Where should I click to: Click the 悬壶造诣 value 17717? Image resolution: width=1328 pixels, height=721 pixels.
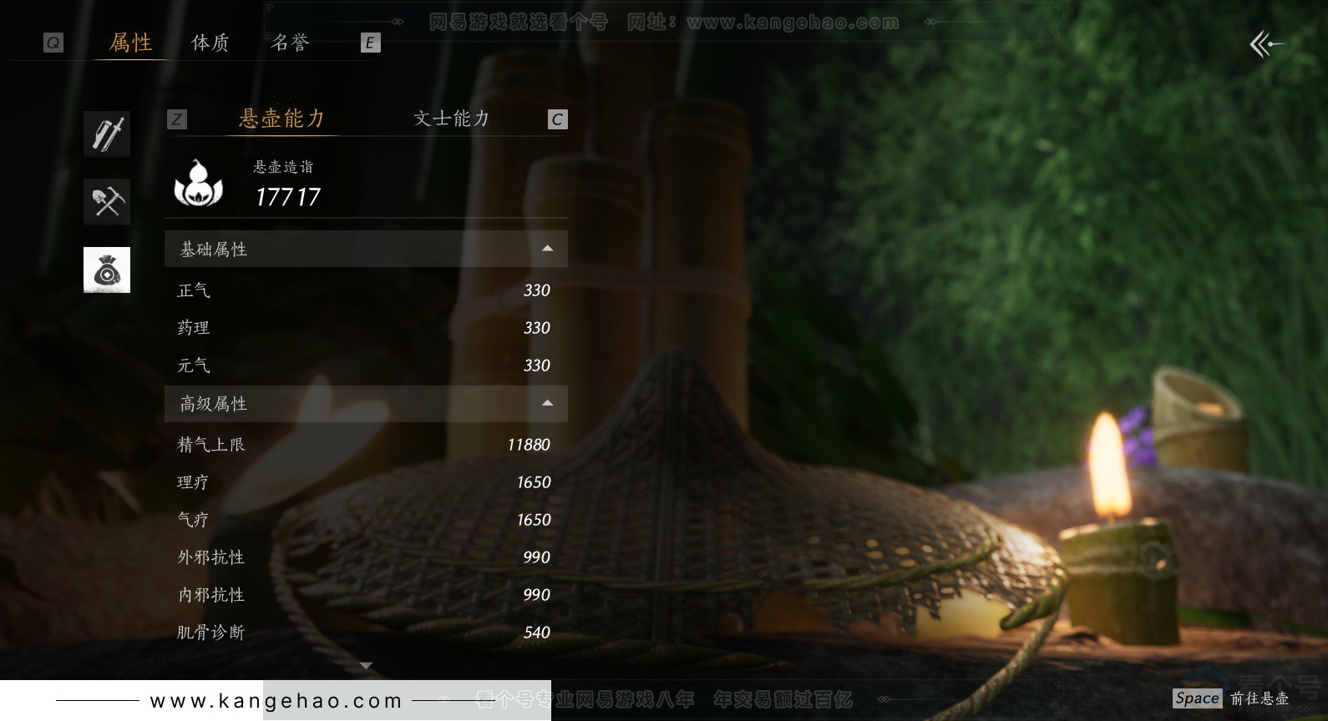pos(288,197)
